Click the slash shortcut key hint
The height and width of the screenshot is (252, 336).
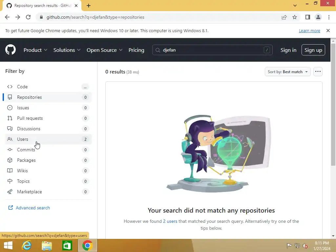[267, 50]
